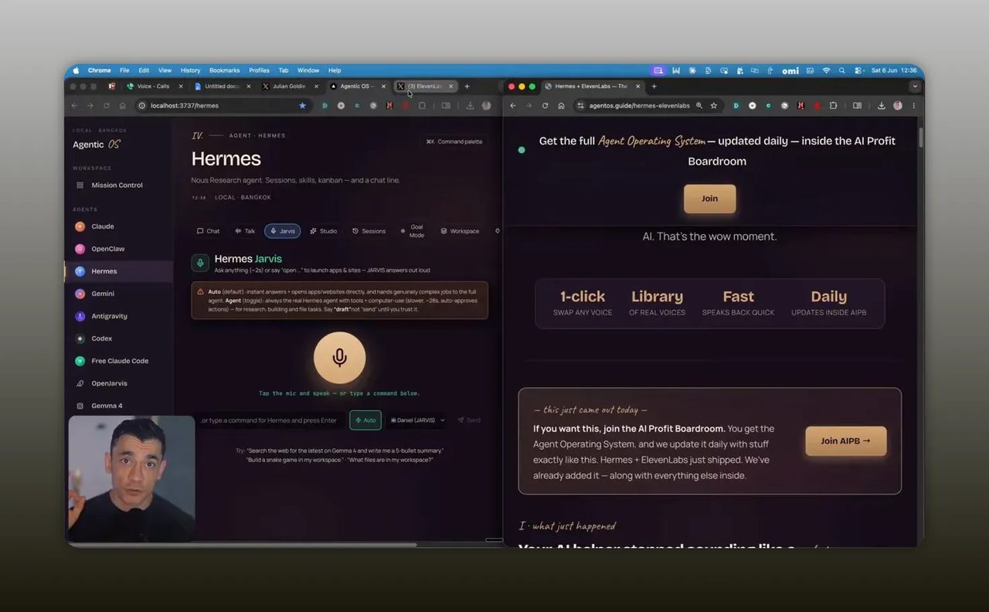Go home in the left Chrome window
This screenshot has width=989, height=612.
(122, 105)
